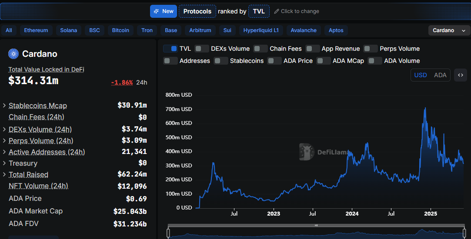Screen dimensions: 471x239
Task: Switch chart denomination to ADA
Action: pos(440,75)
